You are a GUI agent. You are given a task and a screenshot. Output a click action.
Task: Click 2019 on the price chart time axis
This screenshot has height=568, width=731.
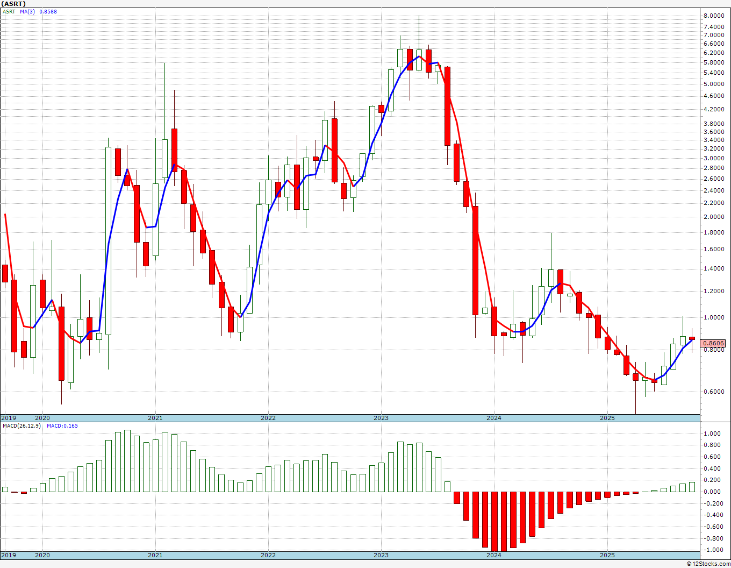(8, 418)
